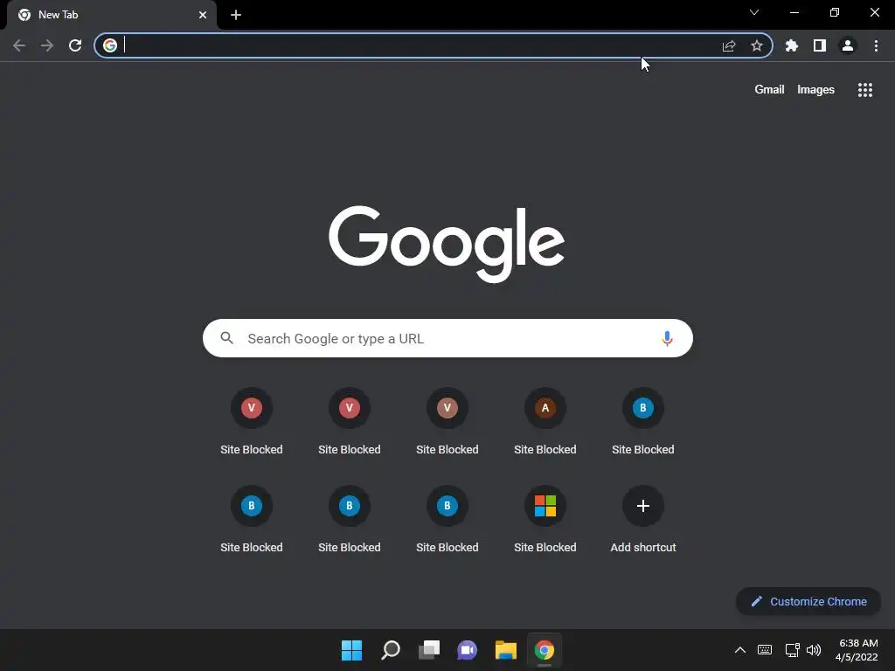Open a new tab with plus button
The height and width of the screenshot is (671, 895).
(236, 15)
